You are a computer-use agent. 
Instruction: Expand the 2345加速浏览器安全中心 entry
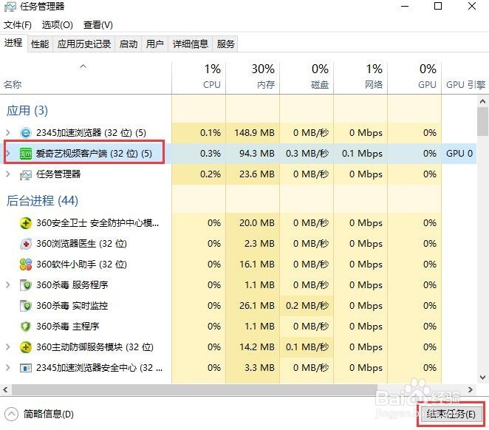(8, 368)
